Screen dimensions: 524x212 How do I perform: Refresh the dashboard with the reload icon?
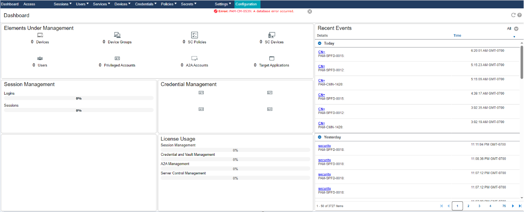(x=513, y=15)
